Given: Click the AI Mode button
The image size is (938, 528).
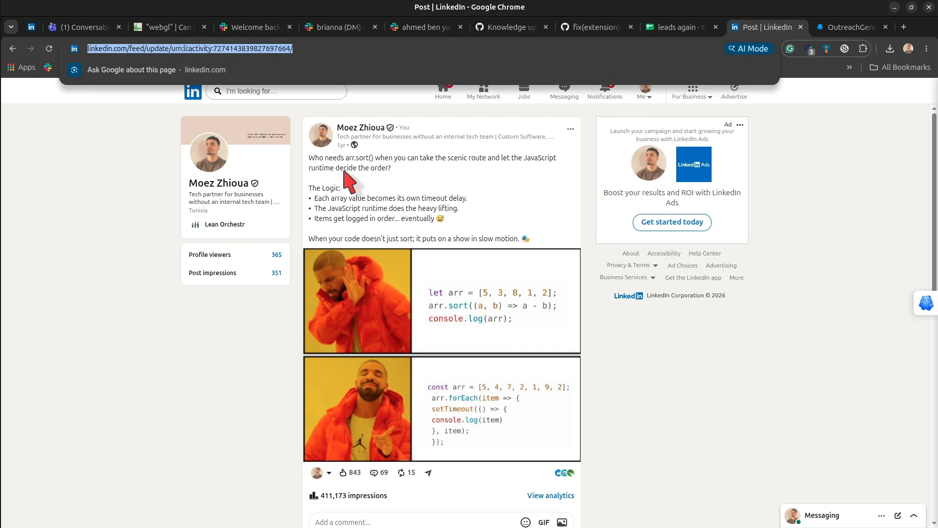Looking at the screenshot, I should (x=748, y=49).
